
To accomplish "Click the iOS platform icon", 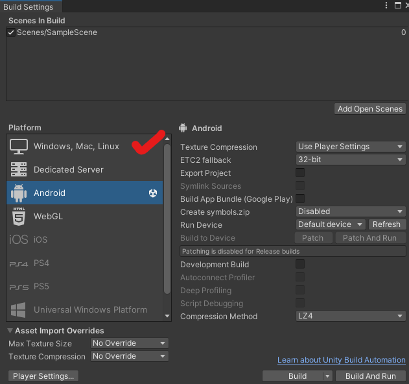I will coord(19,239).
